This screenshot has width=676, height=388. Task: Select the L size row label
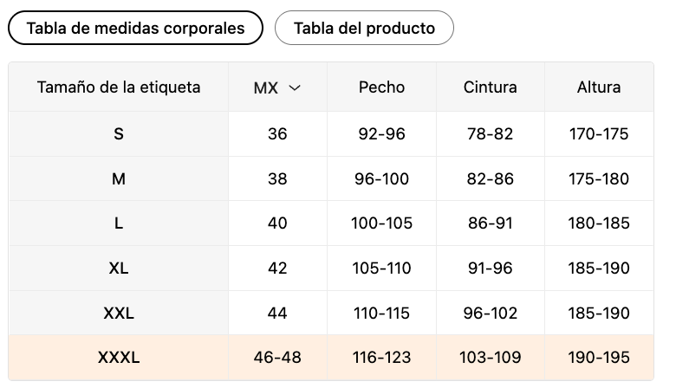[x=119, y=223]
